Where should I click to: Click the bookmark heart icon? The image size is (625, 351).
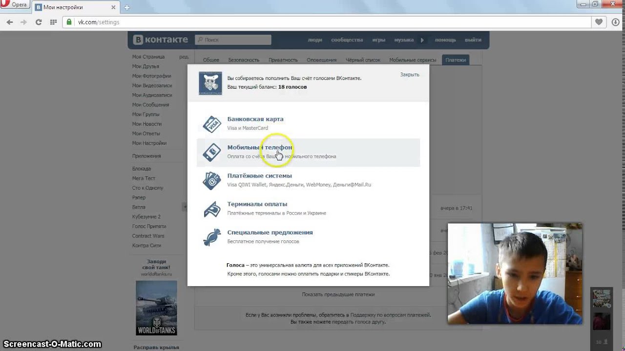click(x=599, y=22)
